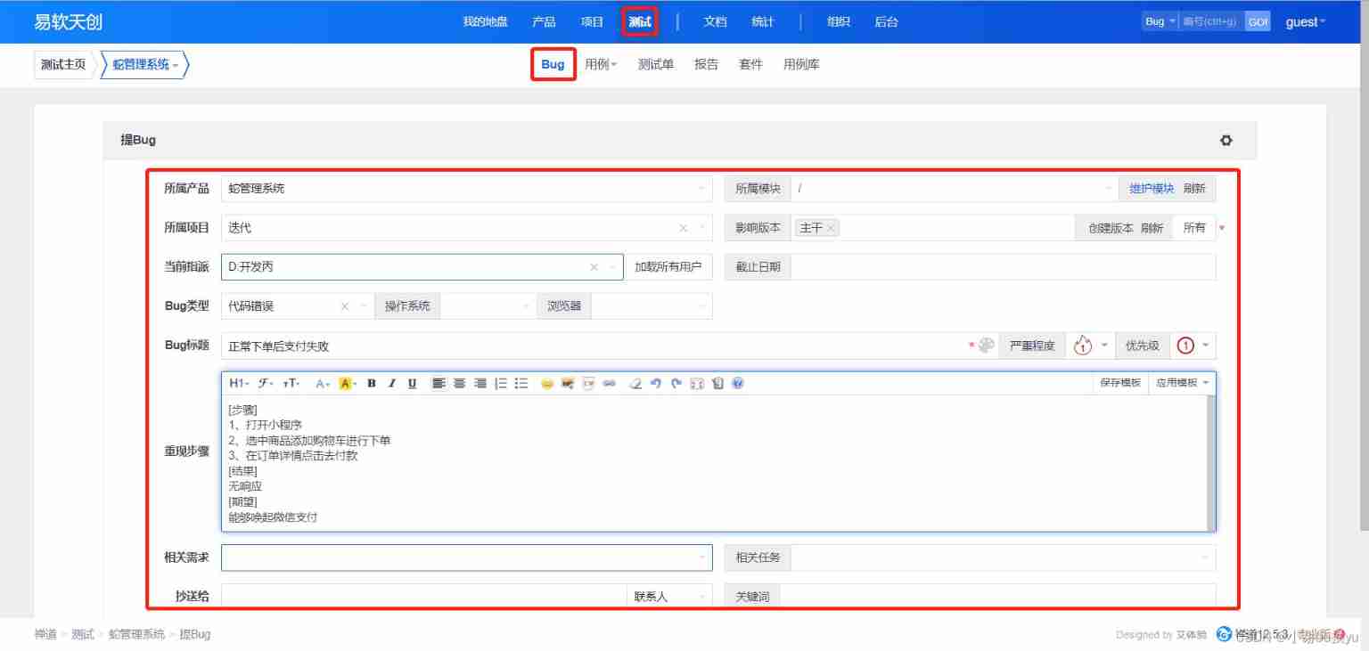Switch to the Bug sub-tab
This screenshot has width=1369, height=651.
(x=553, y=64)
